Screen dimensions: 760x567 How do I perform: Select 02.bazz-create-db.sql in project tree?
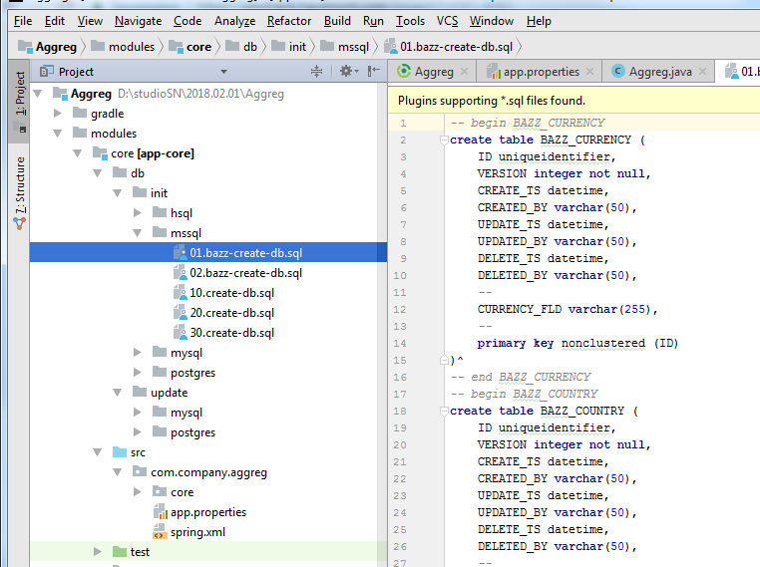245,273
